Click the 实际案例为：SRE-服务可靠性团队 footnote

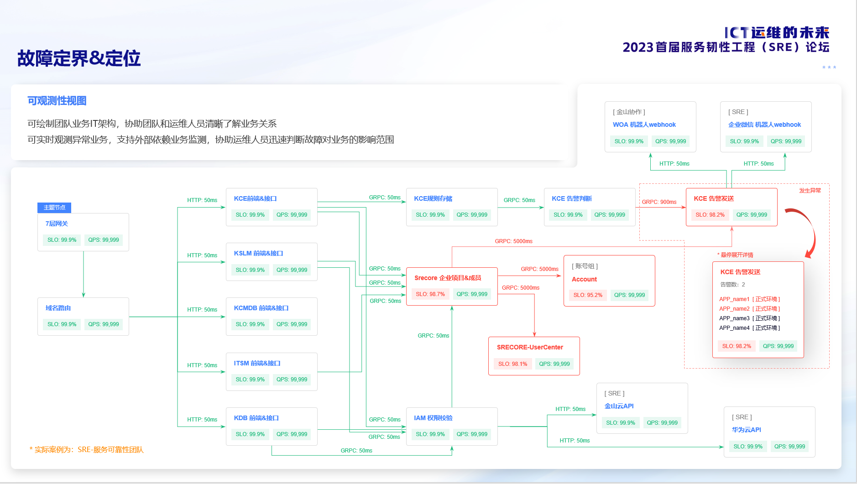[x=87, y=450]
